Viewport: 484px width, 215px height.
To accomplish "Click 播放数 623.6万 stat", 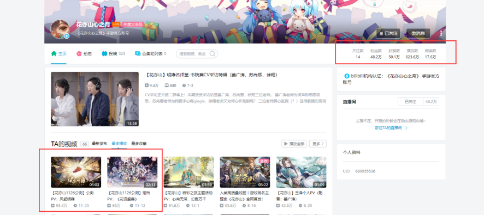I will click(x=412, y=54).
